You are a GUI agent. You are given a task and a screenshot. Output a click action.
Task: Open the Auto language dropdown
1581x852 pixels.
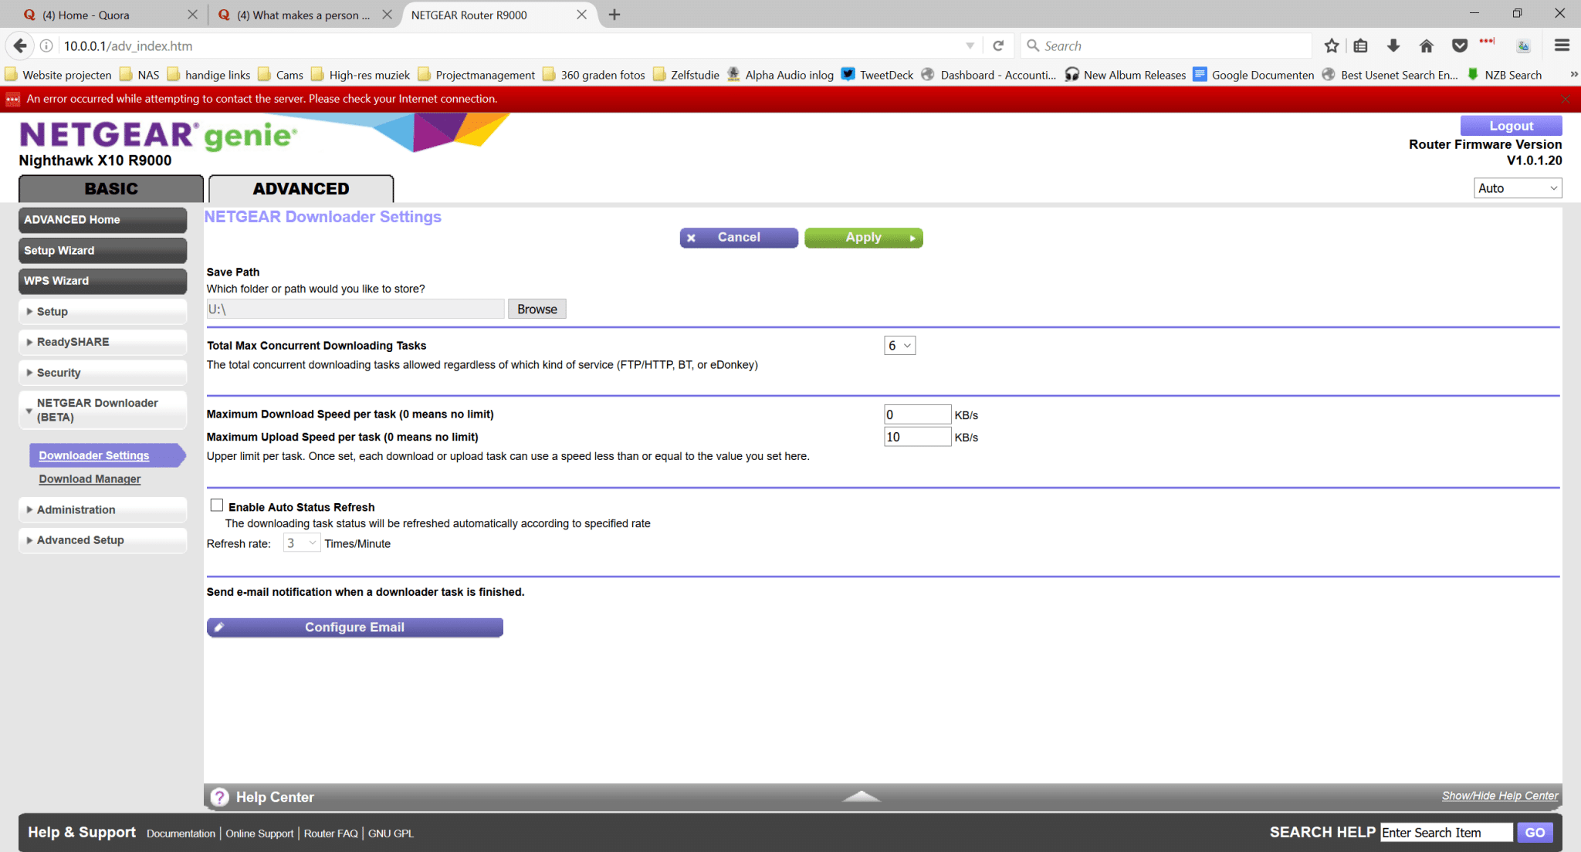click(x=1518, y=188)
